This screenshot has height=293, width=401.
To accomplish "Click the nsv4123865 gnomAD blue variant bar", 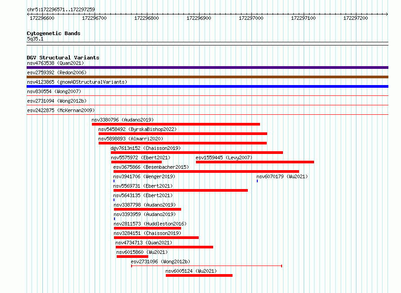I will (207, 86).
